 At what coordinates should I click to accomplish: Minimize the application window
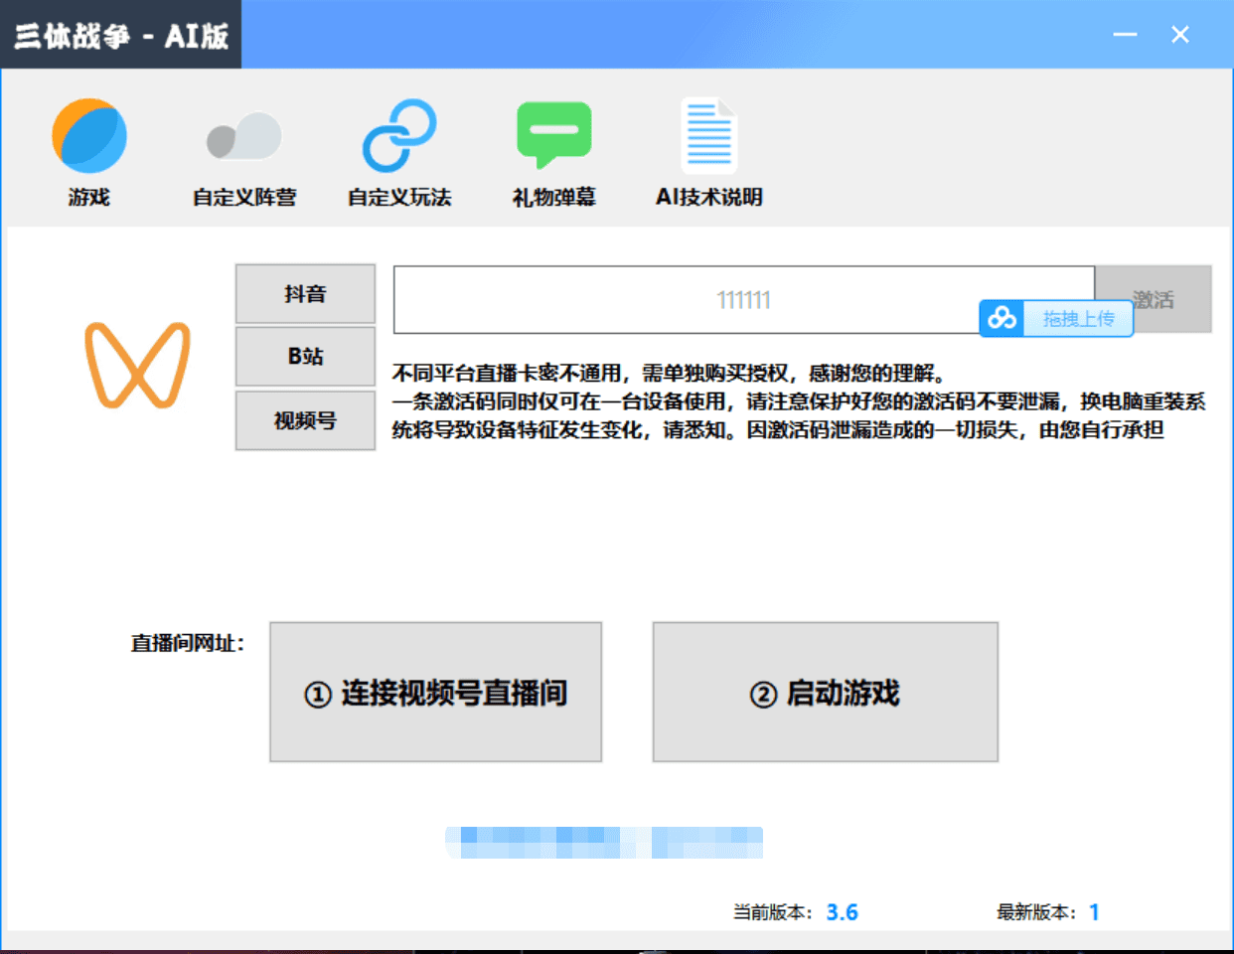tap(1124, 34)
